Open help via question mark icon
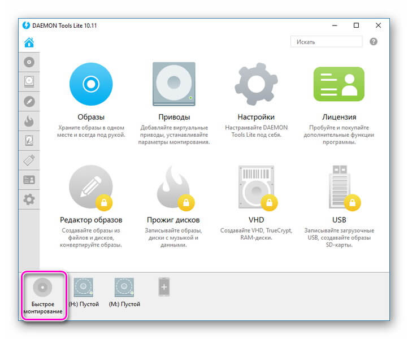Viewport: 408px width, 339px height. coord(374,42)
